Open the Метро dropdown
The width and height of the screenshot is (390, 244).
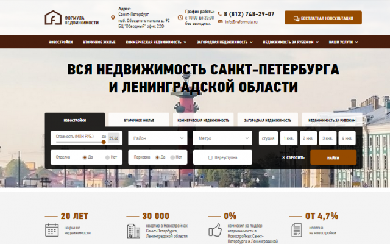[222, 138]
